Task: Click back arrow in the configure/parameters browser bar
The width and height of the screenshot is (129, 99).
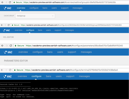Action: coord(2,46)
